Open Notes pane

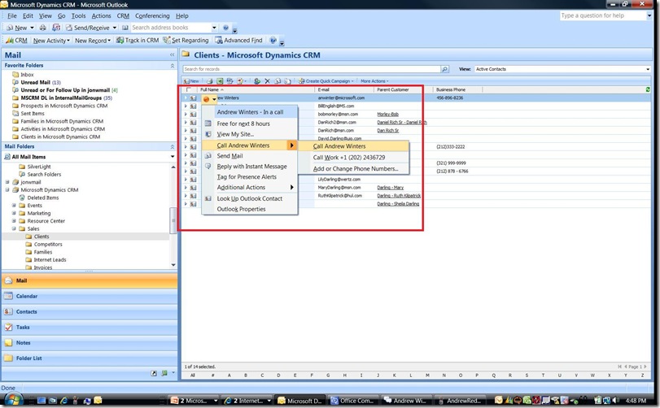coord(90,343)
